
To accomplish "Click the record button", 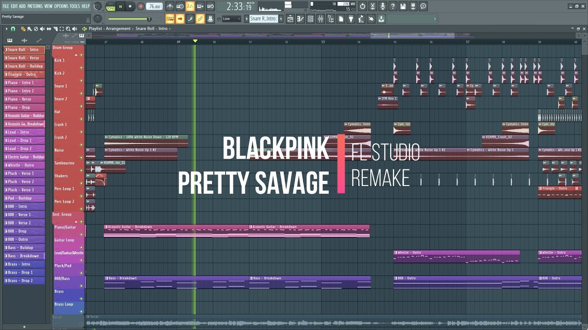I will (141, 6).
